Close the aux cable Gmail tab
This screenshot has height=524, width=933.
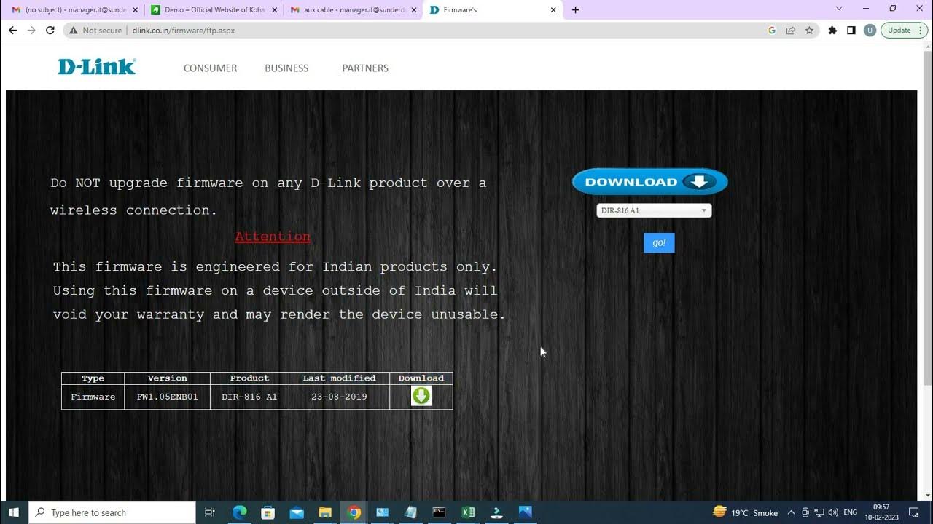click(x=414, y=10)
